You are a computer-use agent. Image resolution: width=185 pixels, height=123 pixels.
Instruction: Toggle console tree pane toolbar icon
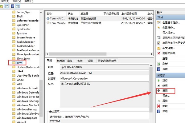click(x=6, y=6)
